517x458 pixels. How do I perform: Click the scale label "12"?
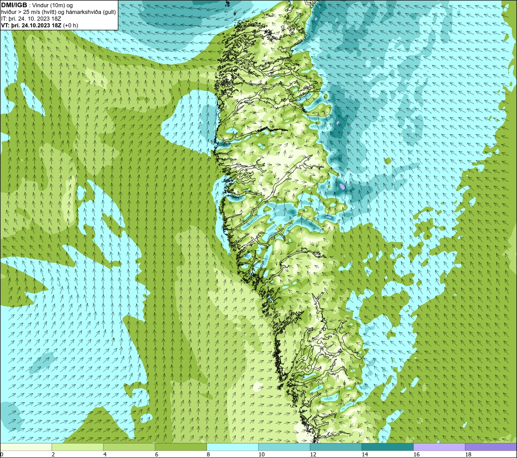coord(313,455)
